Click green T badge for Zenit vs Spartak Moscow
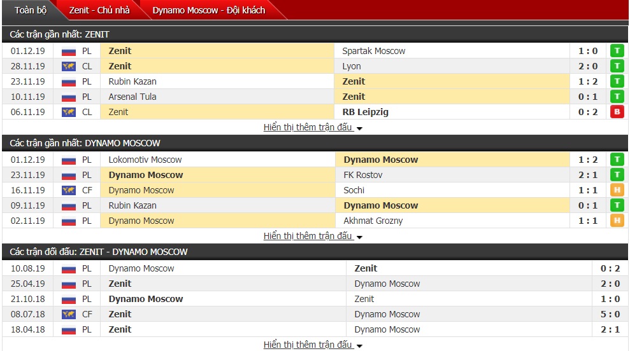Image resolution: width=630 pixels, height=351 pixels. (x=617, y=51)
